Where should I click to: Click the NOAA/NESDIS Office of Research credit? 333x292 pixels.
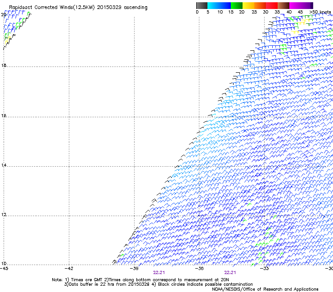(265, 289)
